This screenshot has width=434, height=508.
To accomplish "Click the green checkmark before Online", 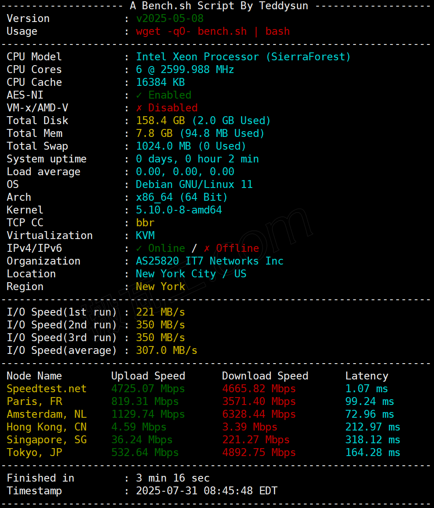I will click(139, 248).
